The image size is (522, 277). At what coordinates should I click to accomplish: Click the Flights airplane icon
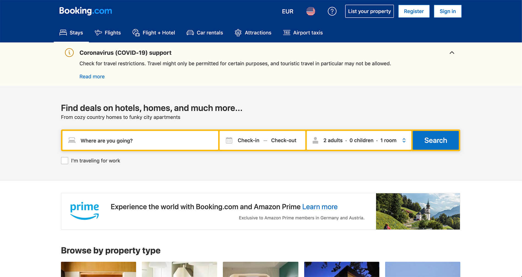click(x=98, y=33)
